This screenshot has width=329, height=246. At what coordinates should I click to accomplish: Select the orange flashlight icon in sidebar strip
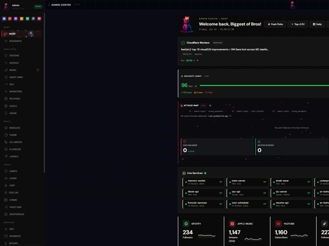(22, 19)
